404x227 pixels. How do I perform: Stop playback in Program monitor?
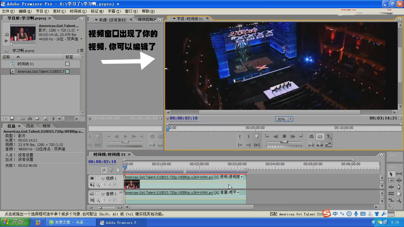pos(284,137)
